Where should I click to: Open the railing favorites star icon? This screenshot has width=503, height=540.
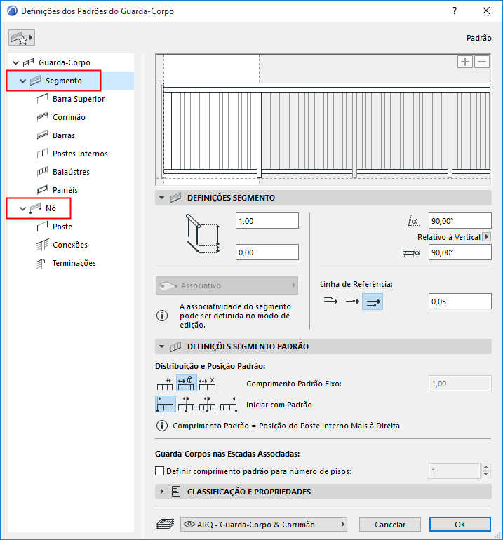pyautogui.click(x=21, y=38)
